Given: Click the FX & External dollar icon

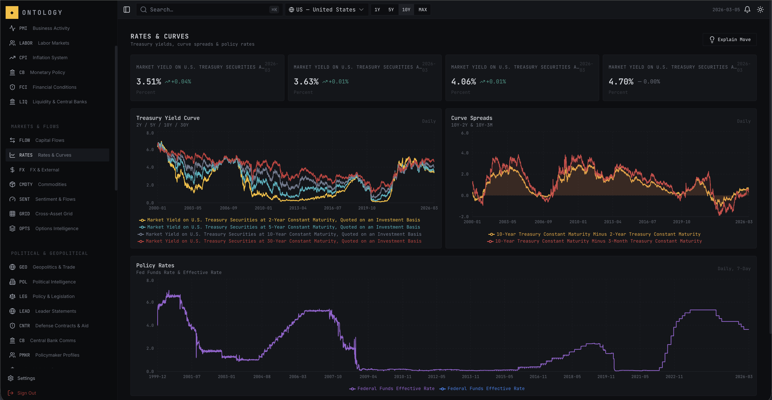Looking at the screenshot, I should (12, 169).
